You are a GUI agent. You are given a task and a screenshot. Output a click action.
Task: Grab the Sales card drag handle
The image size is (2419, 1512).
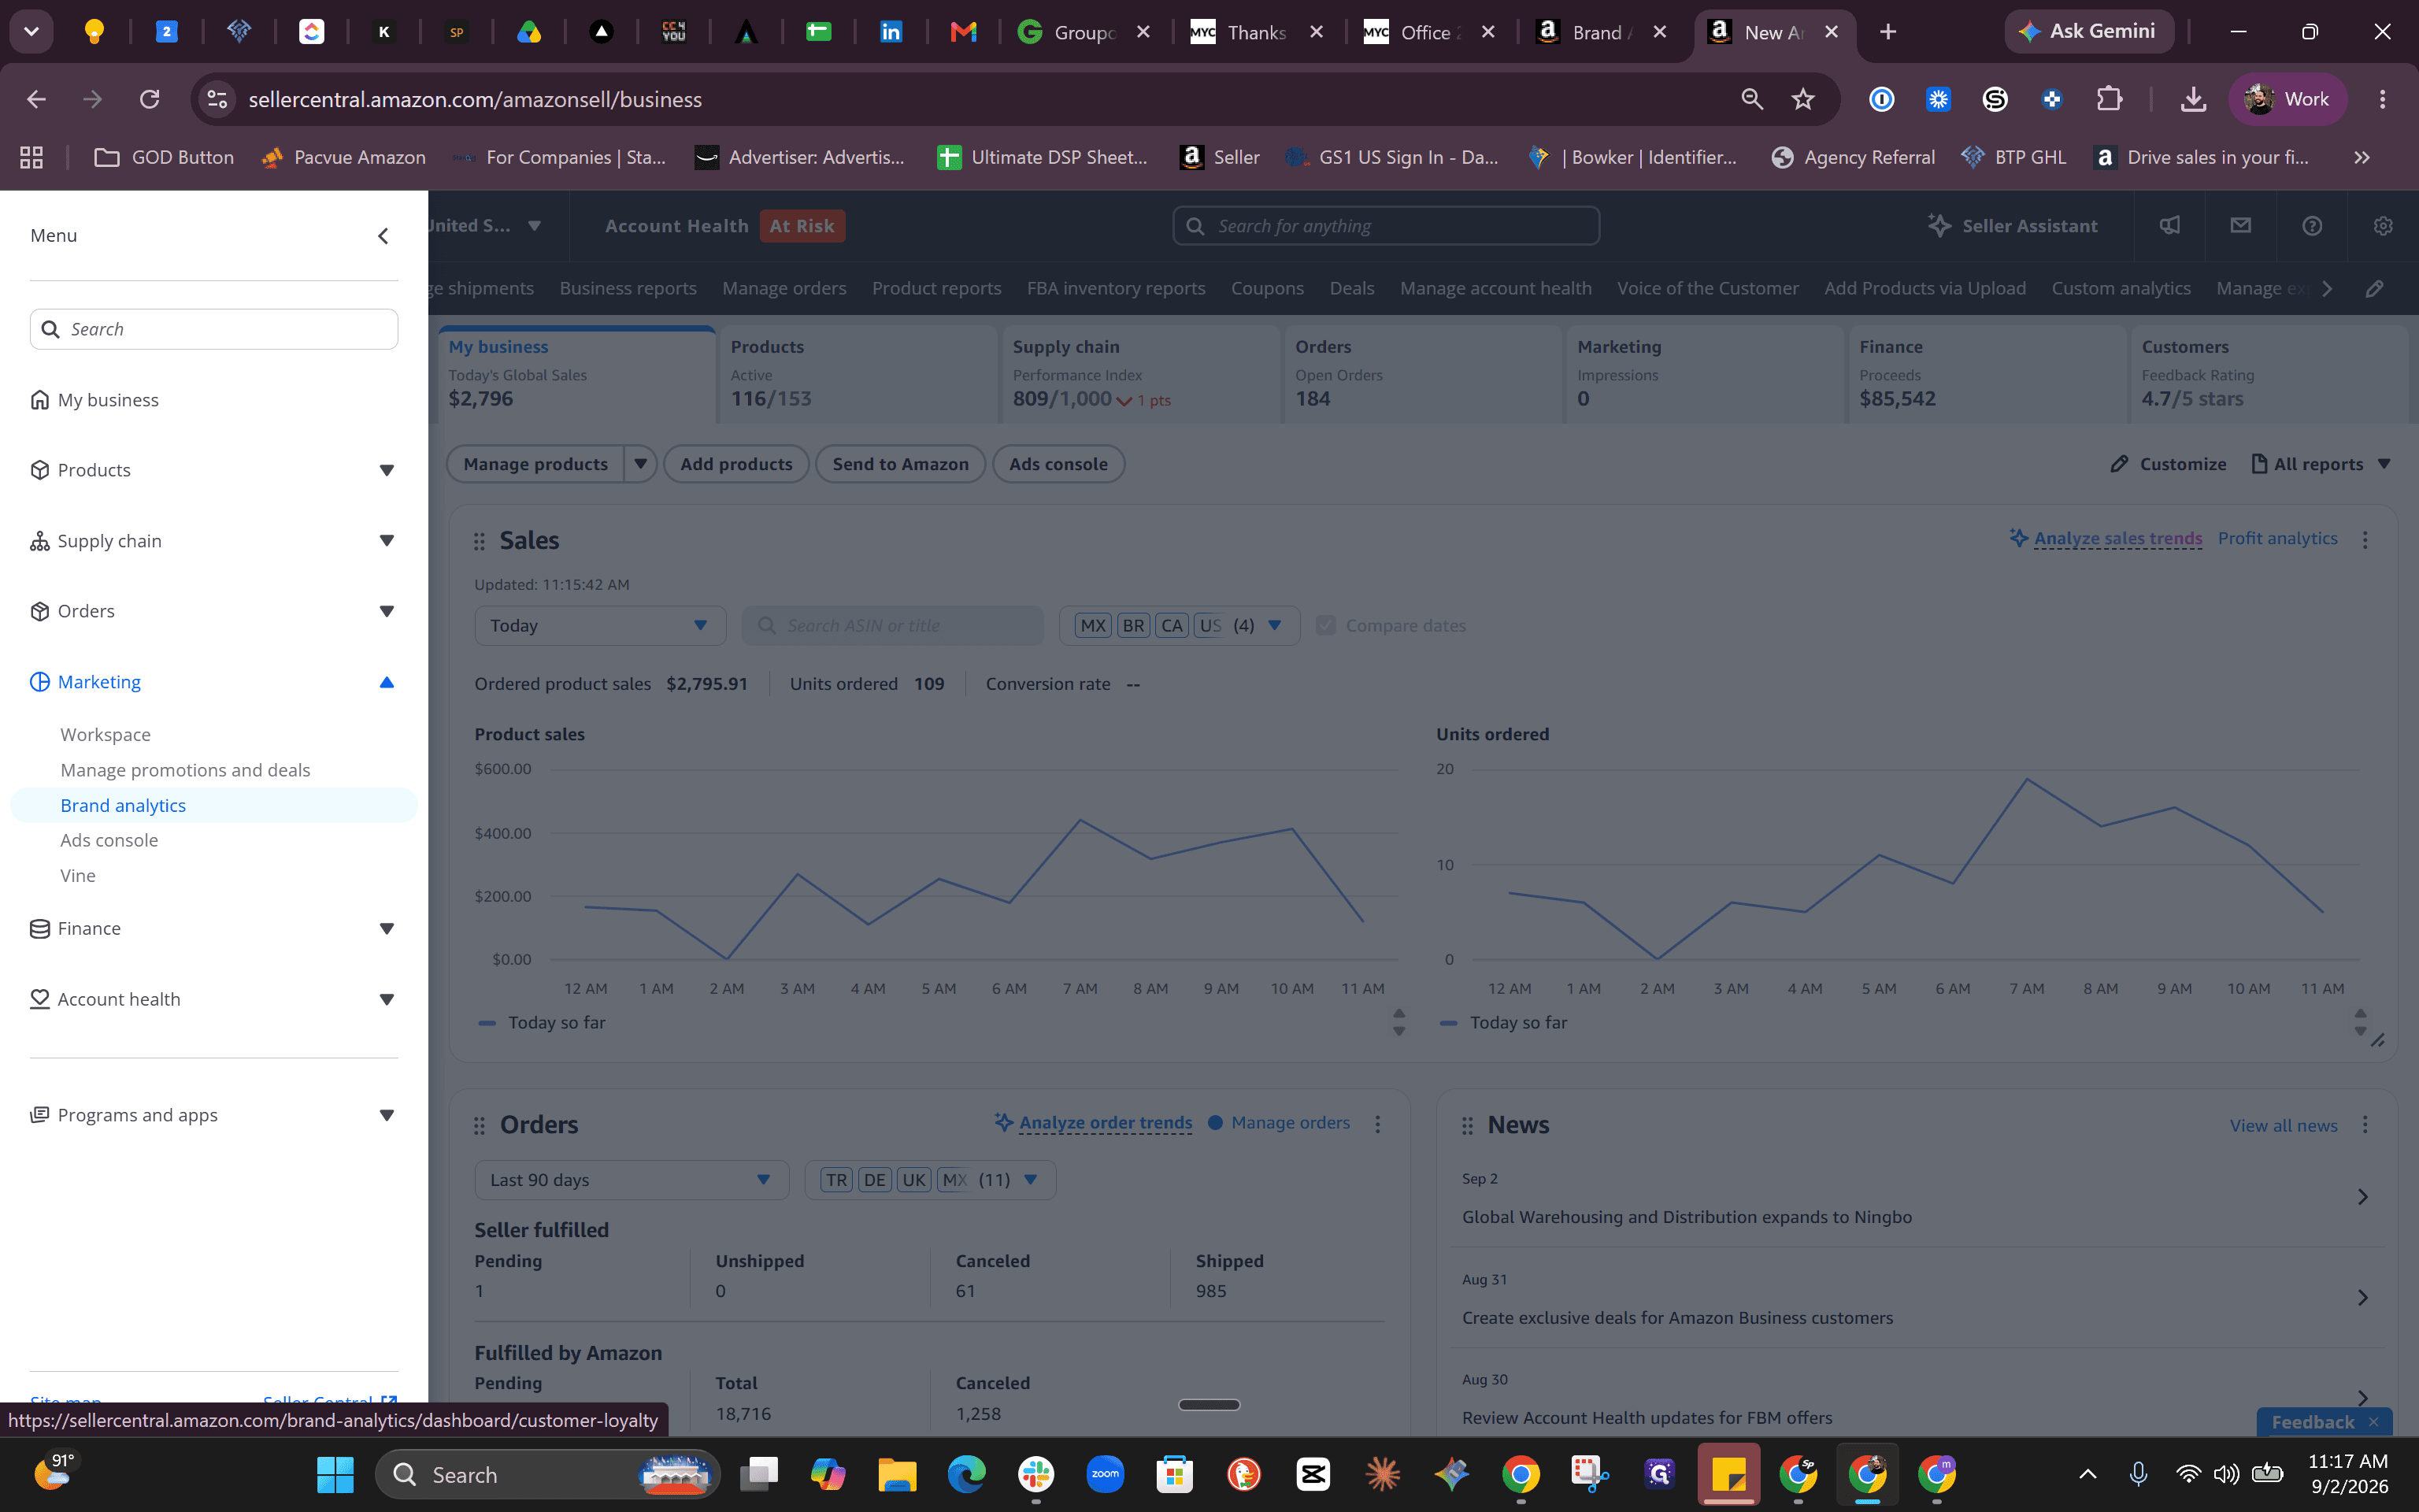pos(480,541)
